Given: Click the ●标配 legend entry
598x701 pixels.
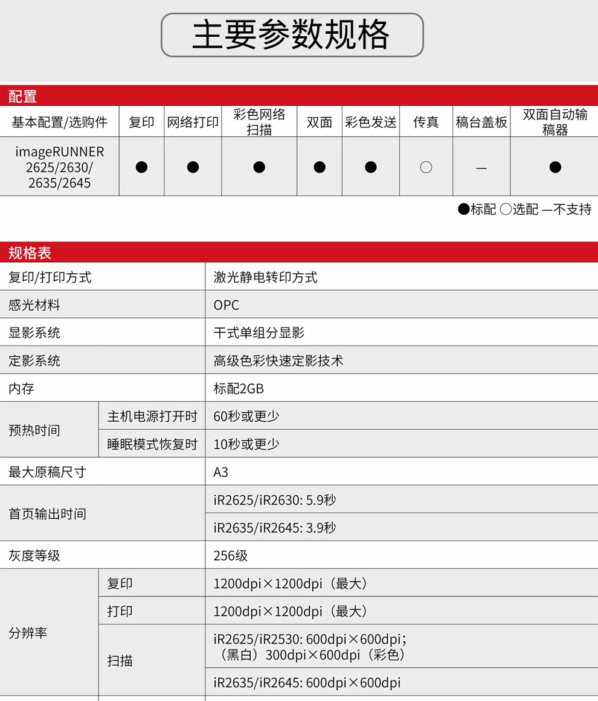Looking at the screenshot, I should 477,209.
